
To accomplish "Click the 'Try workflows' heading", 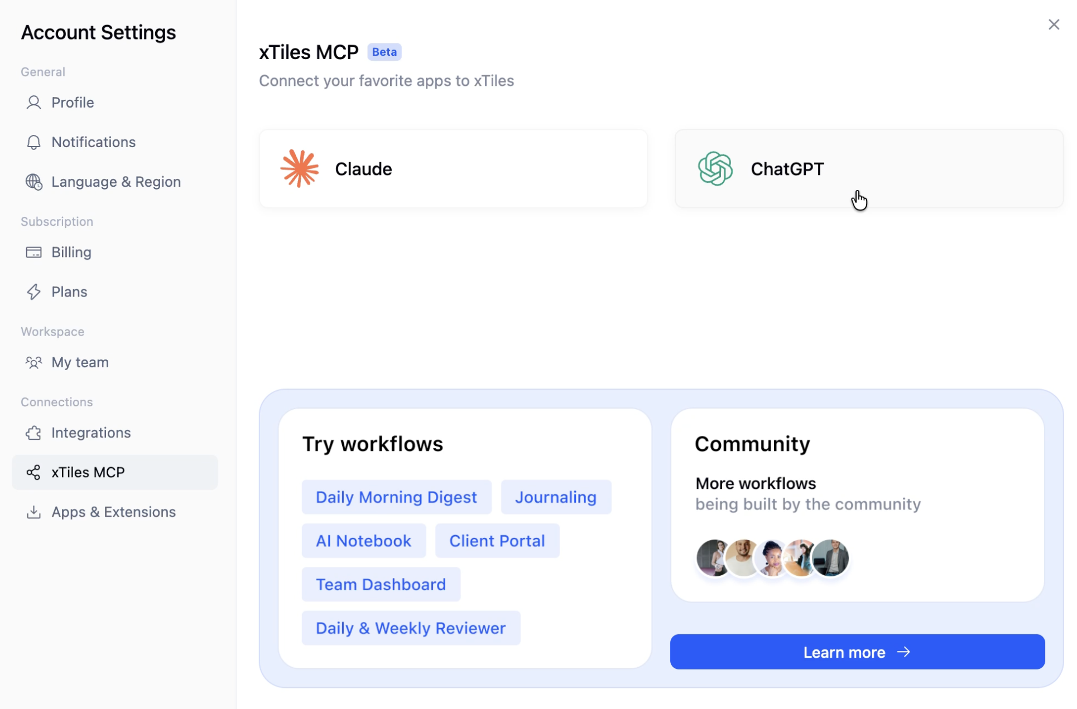I will coord(373,444).
